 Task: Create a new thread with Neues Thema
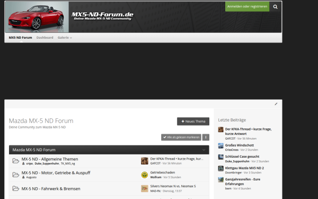pos(193,122)
